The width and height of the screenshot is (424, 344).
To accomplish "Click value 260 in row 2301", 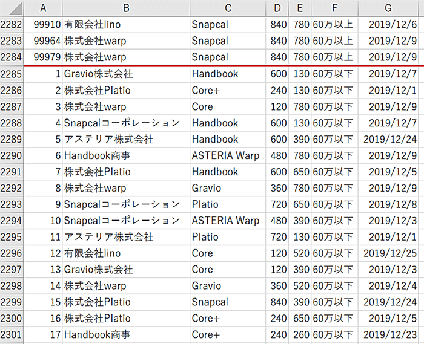I will [300, 335].
